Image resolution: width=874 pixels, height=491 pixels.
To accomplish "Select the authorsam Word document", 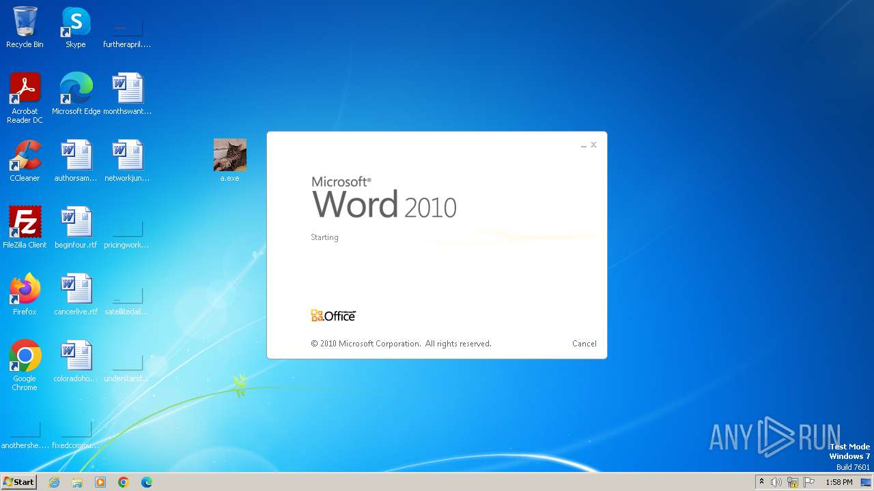I will click(76, 160).
